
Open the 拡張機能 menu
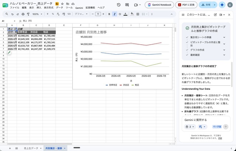(90, 7)
